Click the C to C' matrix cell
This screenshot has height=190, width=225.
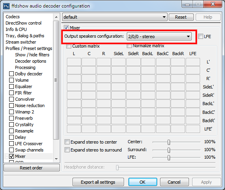pyautogui.click(x=89, y=70)
